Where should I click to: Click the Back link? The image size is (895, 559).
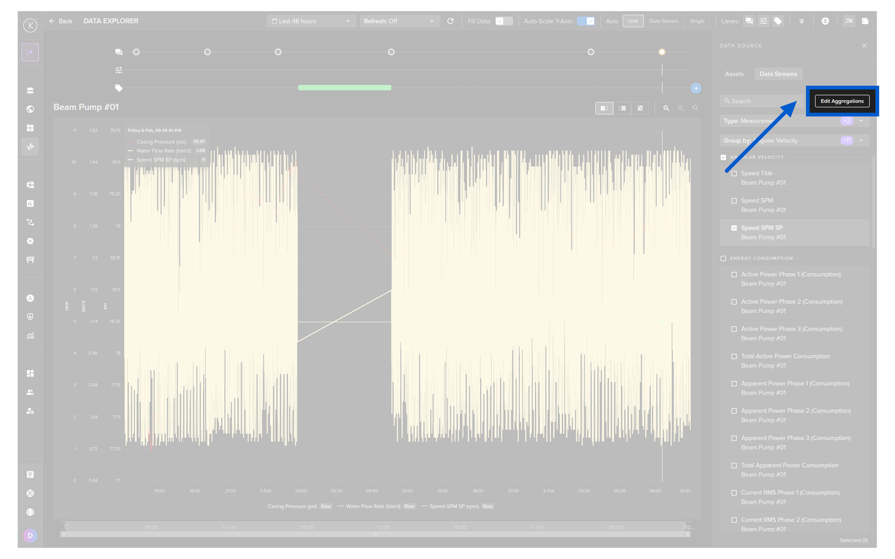(61, 21)
